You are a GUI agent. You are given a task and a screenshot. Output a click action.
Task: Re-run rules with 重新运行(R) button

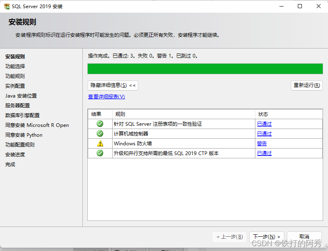click(307, 85)
